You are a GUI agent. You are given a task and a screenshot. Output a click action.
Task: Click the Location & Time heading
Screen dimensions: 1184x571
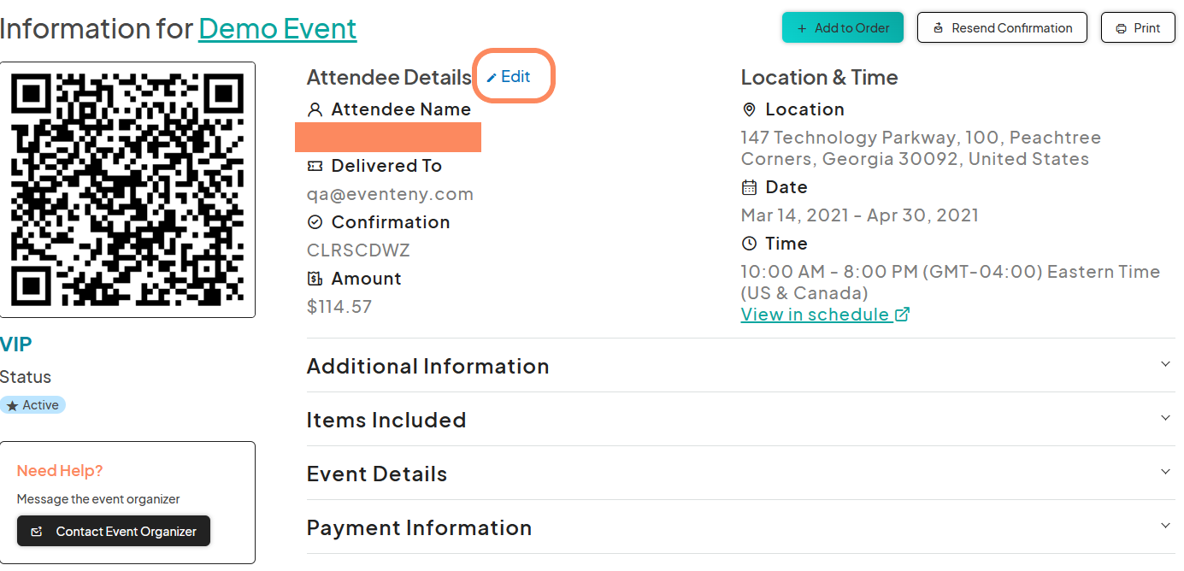tap(819, 77)
